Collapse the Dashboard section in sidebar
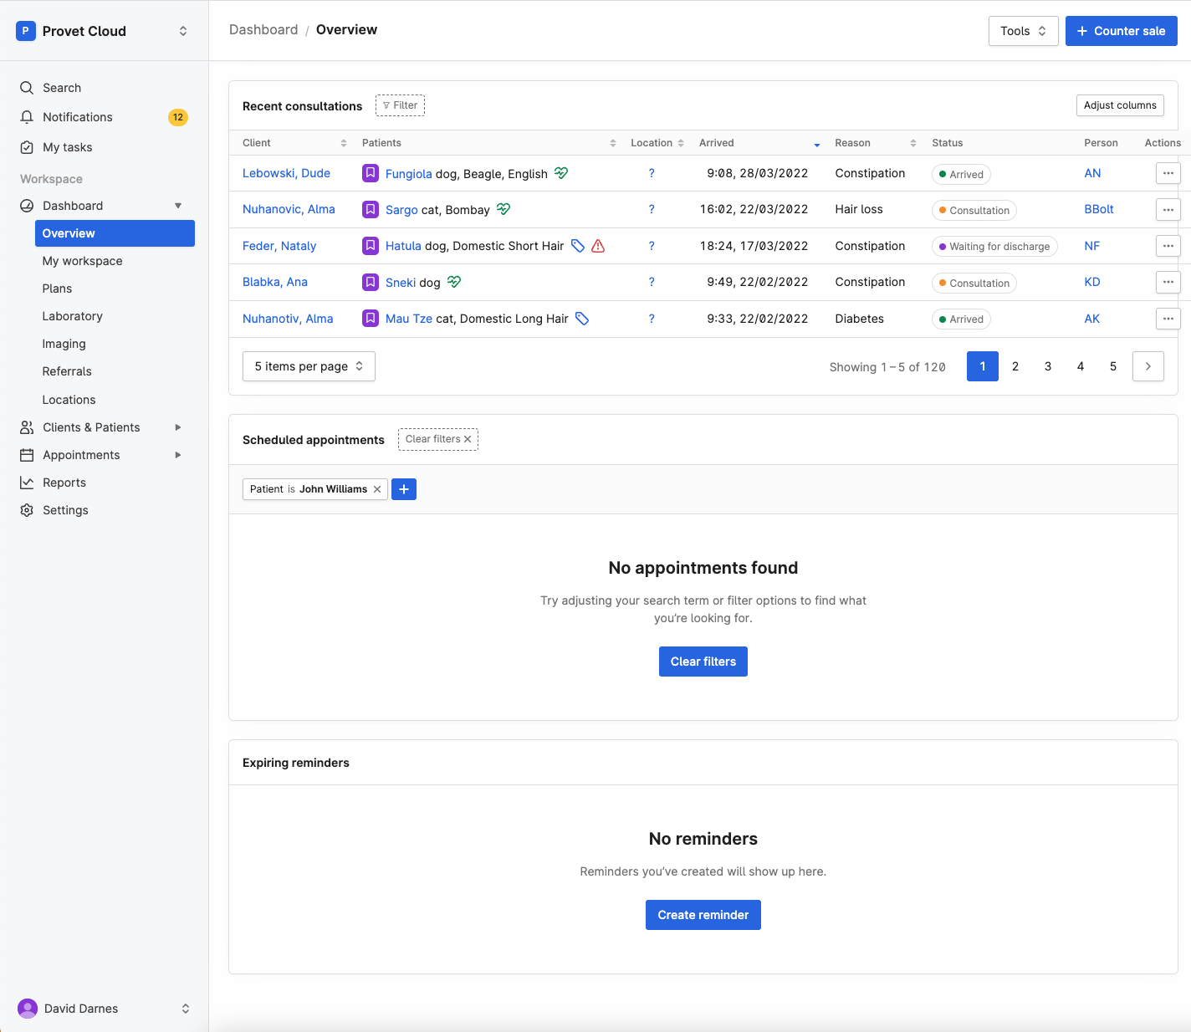The height and width of the screenshot is (1032, 1191). click(178, 205)
